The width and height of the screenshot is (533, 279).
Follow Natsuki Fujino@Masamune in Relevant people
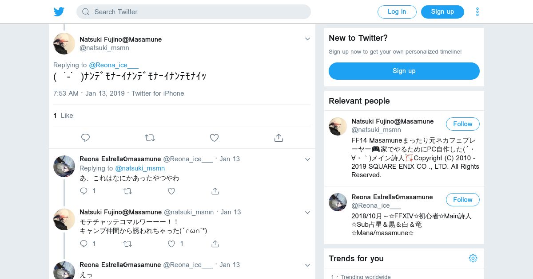[462, 124]
